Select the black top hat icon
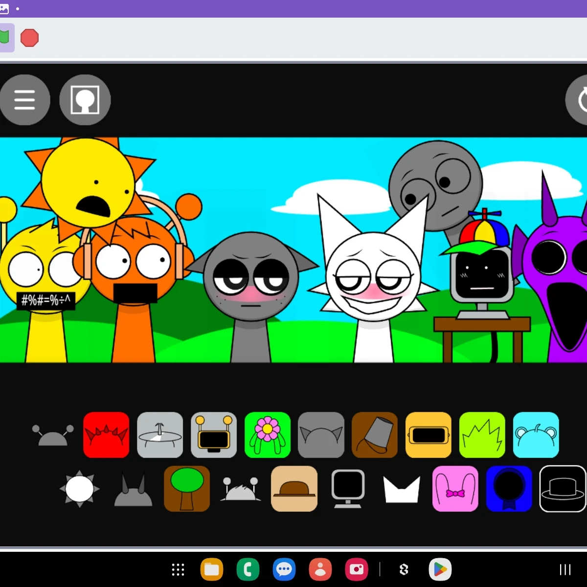 pyautogui.click(x=563, y=489)
